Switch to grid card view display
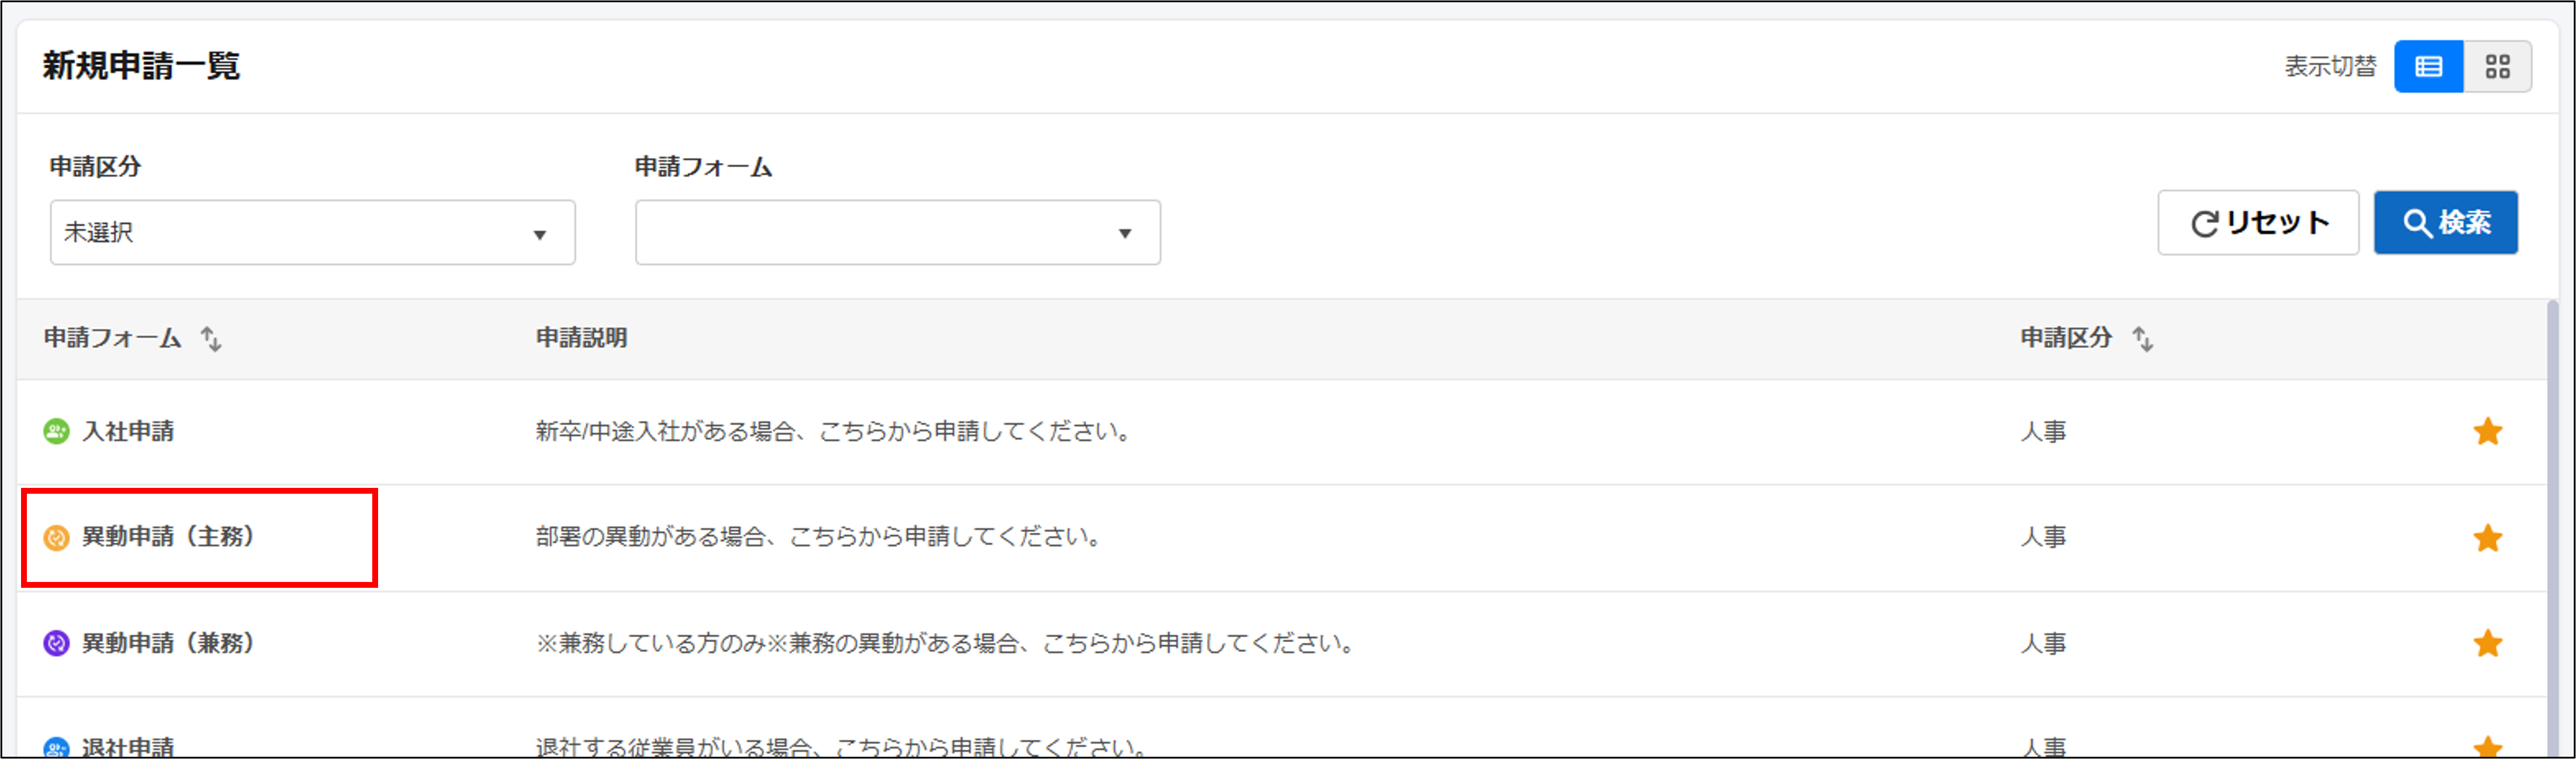 (x=2498, y=67)
